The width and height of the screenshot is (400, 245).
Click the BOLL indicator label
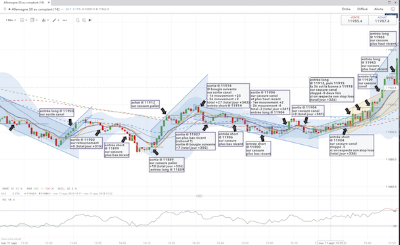point(61,189)
